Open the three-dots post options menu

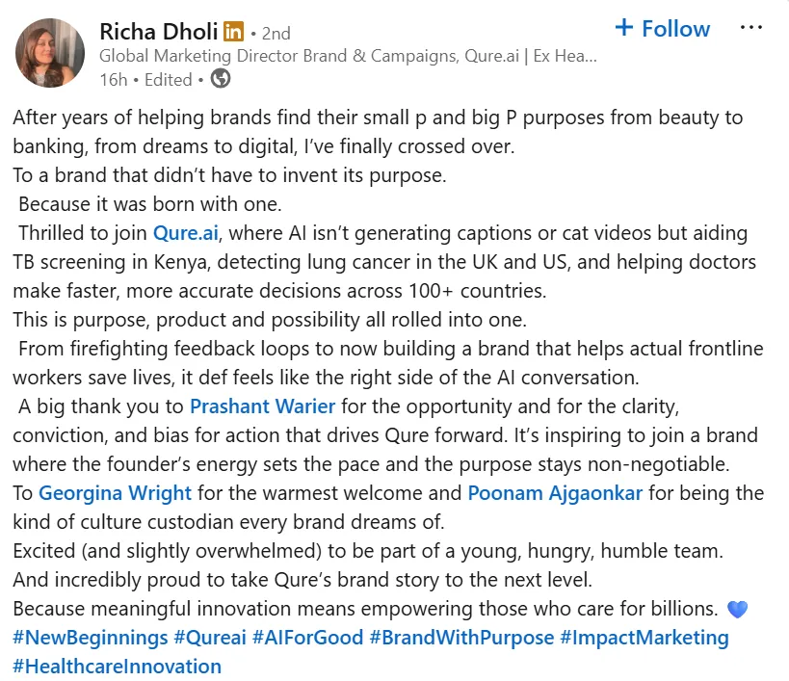click(x=751, y=28)
